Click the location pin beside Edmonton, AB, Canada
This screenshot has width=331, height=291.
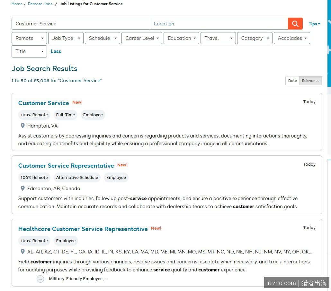tap(22, 188)
